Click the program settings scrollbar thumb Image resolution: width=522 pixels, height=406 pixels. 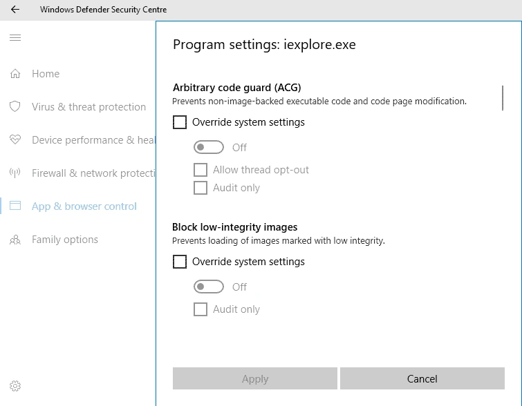pos(503,98)
